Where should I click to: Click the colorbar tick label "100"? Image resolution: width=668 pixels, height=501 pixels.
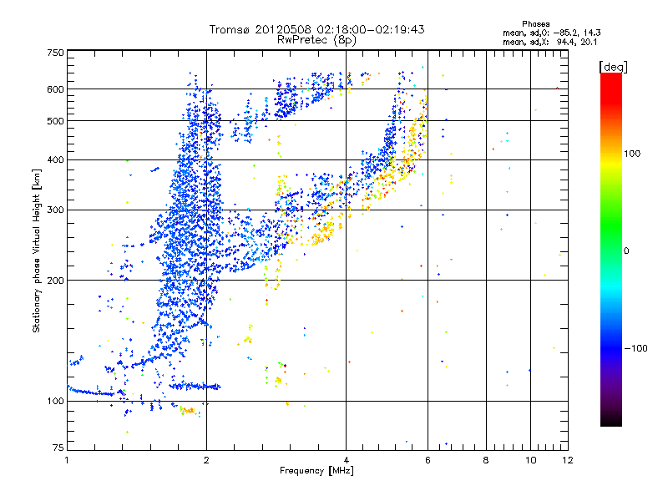click(632, 154)
